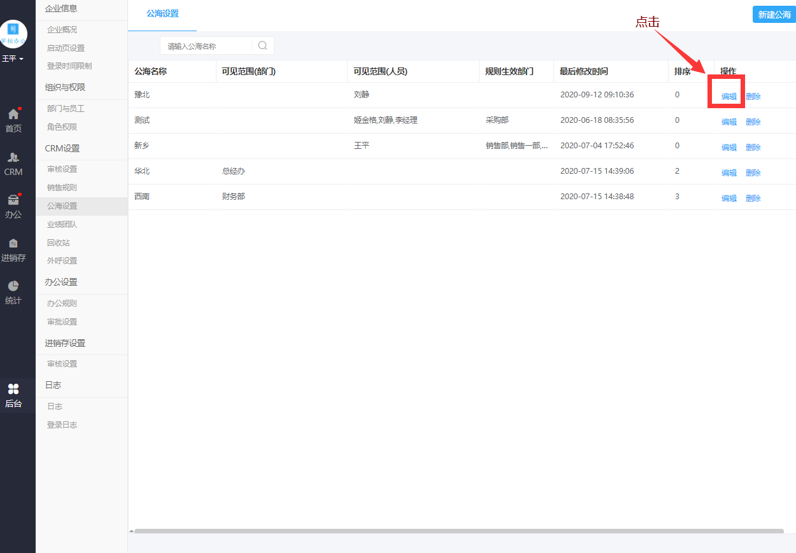Click the 新乡 name cell
Image resolution: width=796 pixels, height=553 pixels.
(142, 146)
